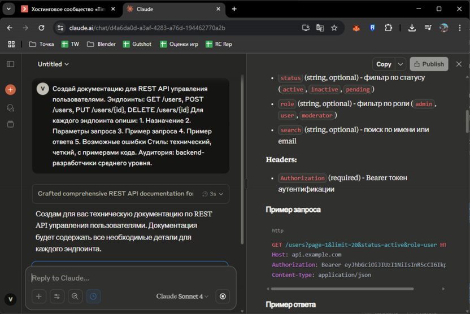Screen dimensions: 470x314
Task: Open the Blender bookmarks folder
Action: click(x=101, y=44)
